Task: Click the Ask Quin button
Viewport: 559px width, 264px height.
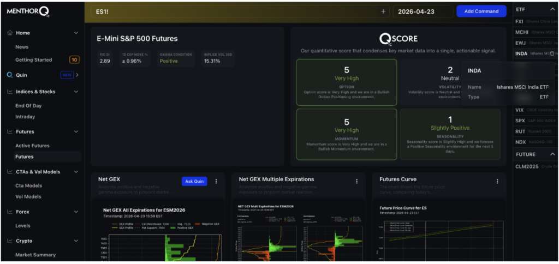Action: click(x=194, y=181)
